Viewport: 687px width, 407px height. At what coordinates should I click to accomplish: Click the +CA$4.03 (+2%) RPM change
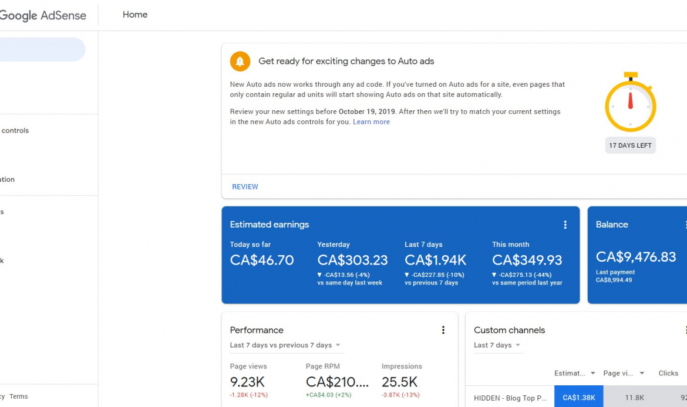pyautogui.click(x=329, y=395)
